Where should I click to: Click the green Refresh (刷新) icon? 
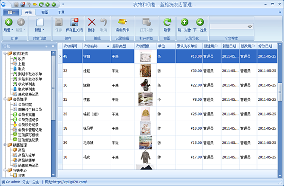[167, 22]
